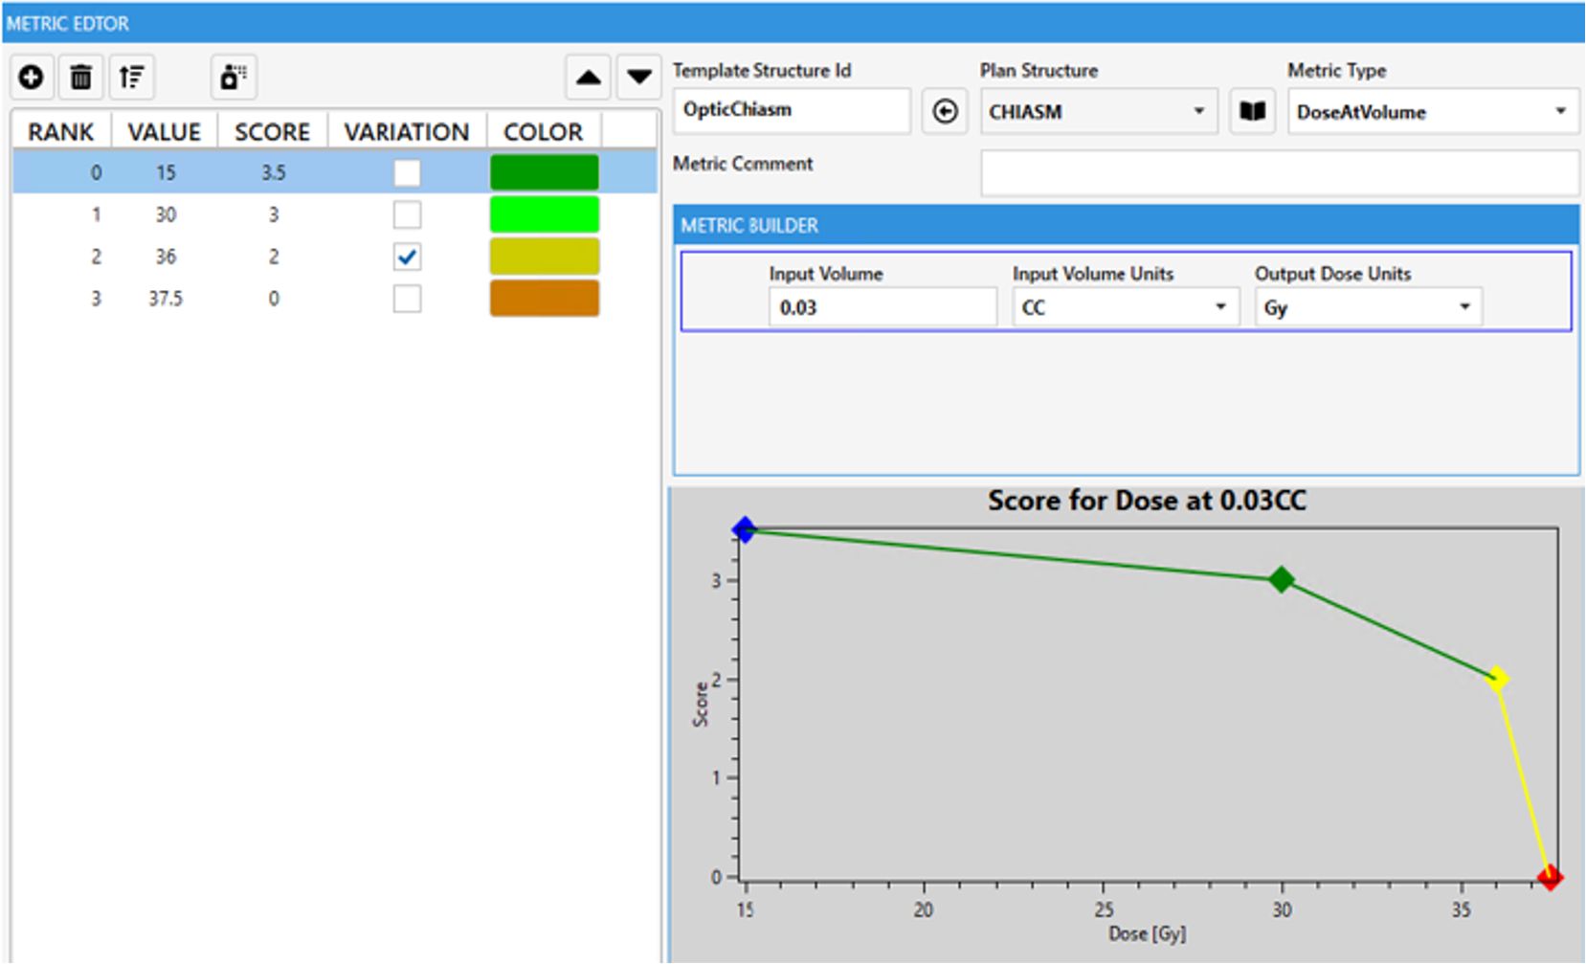This screenshot has height=964, width=1586.
Task: Toggle variation checkbox for rank 3
Action: pos(407,299)
